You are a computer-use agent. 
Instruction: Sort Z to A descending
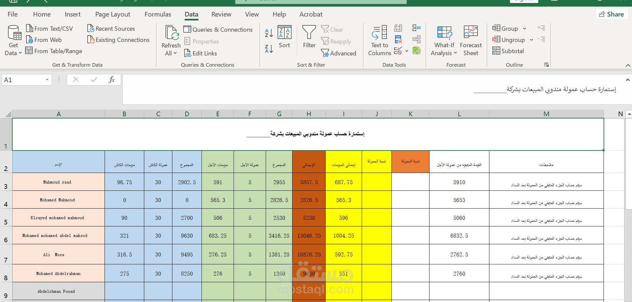[x=269, y=49]
